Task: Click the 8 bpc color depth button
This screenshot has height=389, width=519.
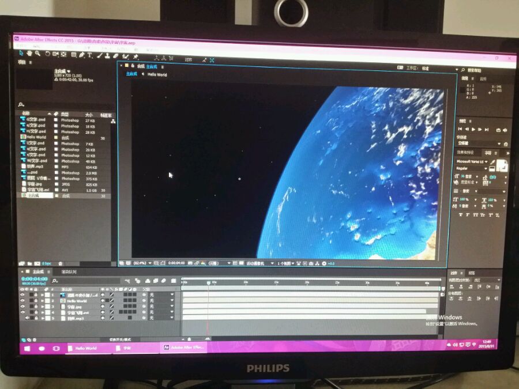Action: pos(47,263)
